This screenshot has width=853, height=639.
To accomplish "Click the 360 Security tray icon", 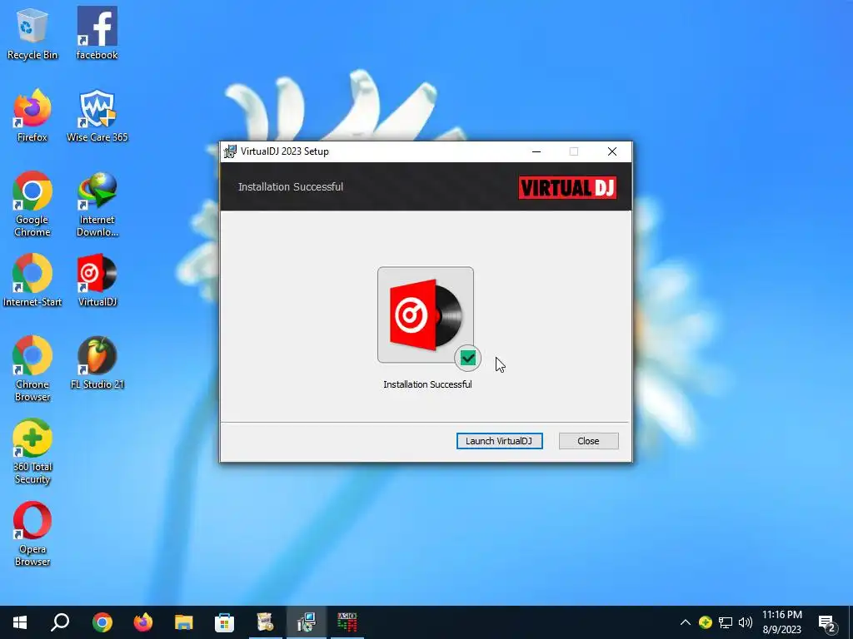I will tap(706, 622).
